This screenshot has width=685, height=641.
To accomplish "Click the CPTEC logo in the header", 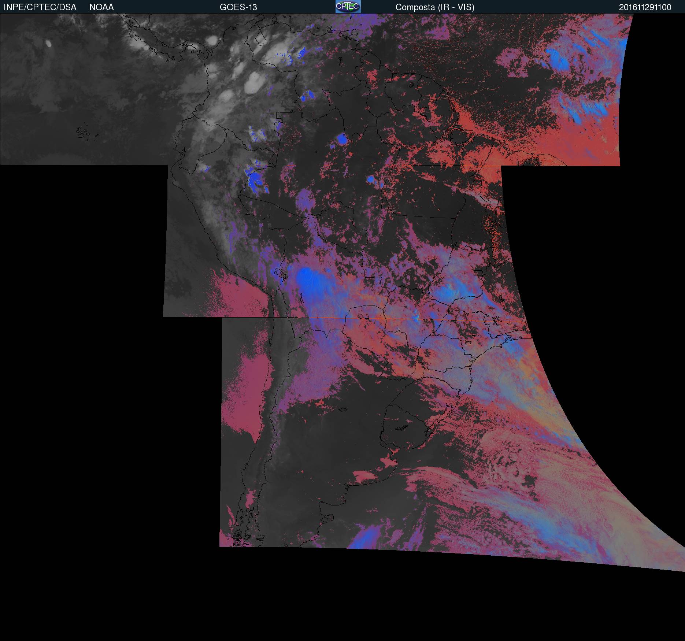I will (x=348, y=7).
